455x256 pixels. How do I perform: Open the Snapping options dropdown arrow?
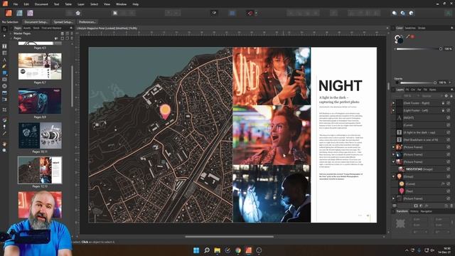[256, 13]
